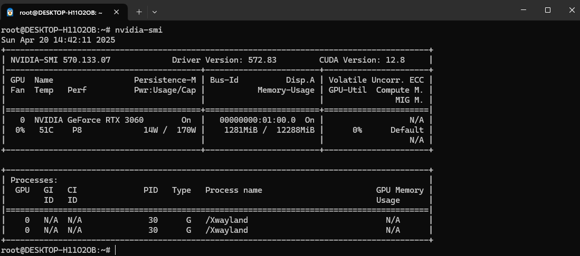The height and width of the screenshot is (256, 580).
Task: Click the P8 performance state
Action: [77, 130]
